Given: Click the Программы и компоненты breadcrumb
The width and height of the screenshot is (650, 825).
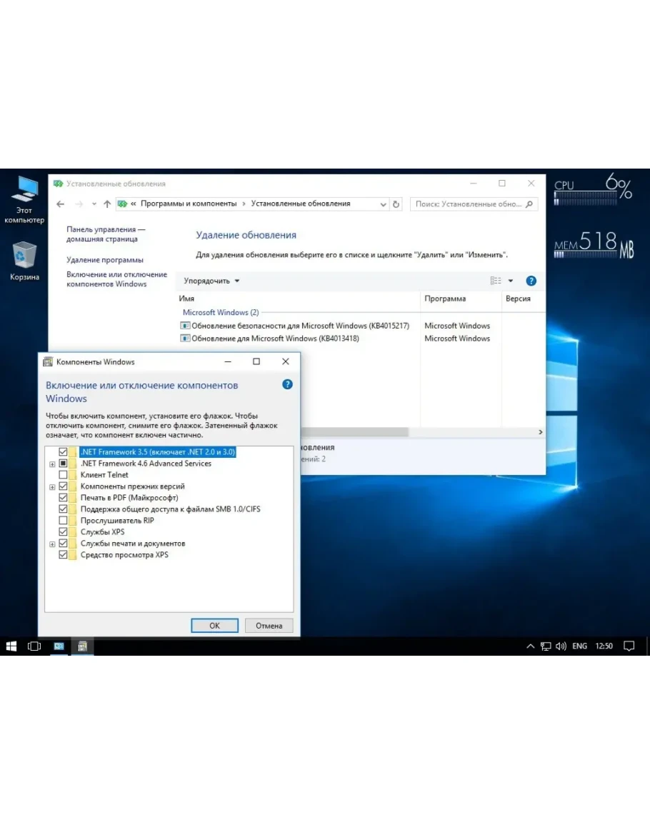Looking at the screenshot, I should coord(189,204).
